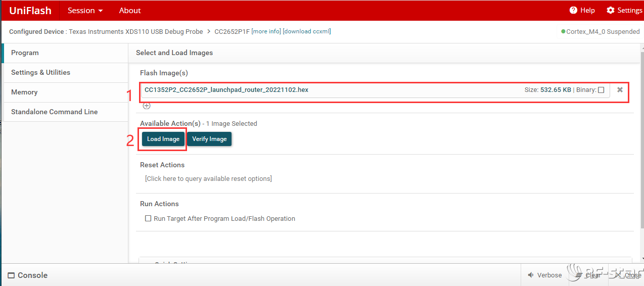Remove the flash image with the X icon
The width and height of the screenshot is (644, 286).
pos(620,90)
